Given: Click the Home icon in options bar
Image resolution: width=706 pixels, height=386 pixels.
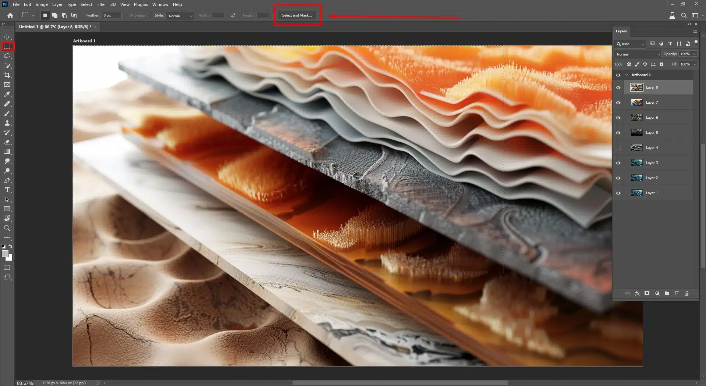Looking at the screenshot, I should click(10, 15).
